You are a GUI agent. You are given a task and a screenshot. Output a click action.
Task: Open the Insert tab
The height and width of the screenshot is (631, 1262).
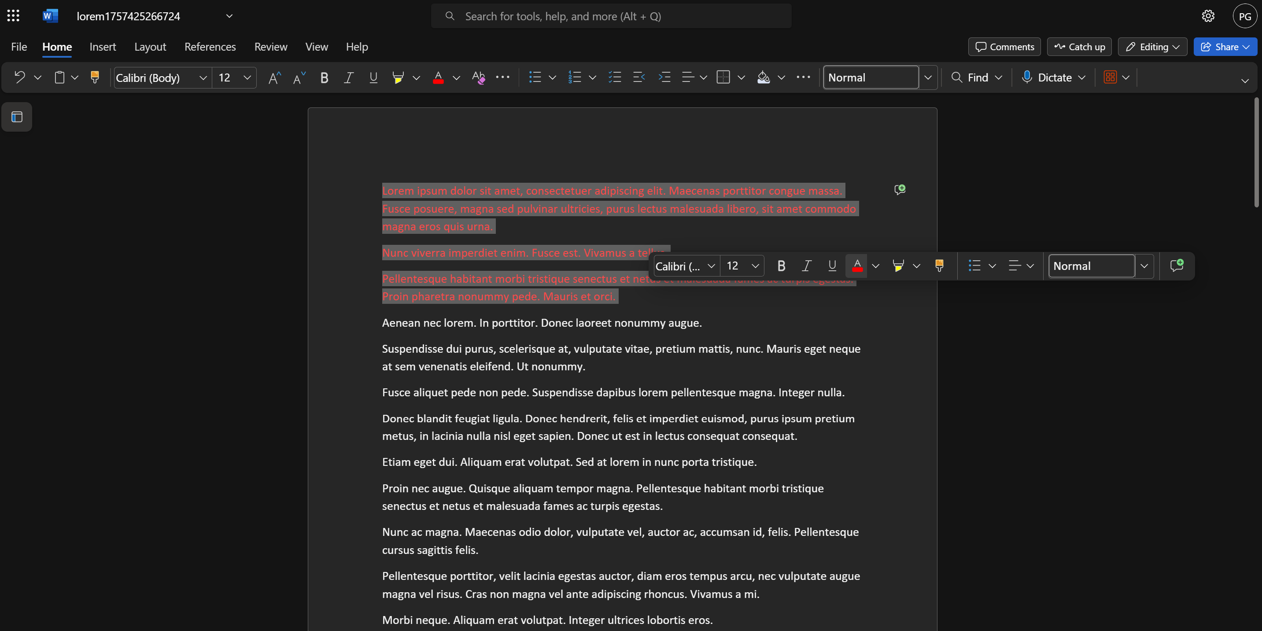pyautogui.click(x=103, y=47)
